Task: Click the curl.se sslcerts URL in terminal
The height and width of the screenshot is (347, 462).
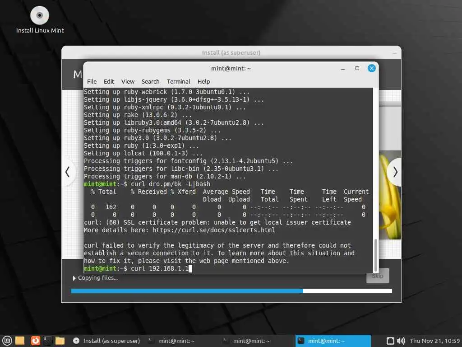Action: pyautogui.click(x=213, y=230)
